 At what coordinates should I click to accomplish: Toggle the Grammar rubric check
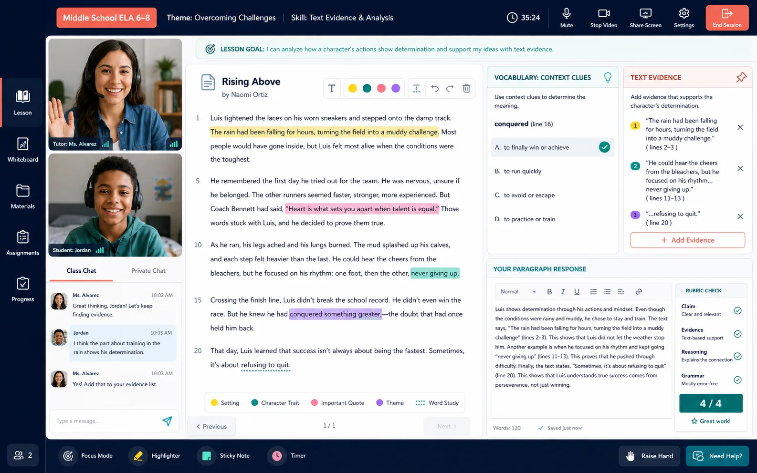tap(737, 380)
